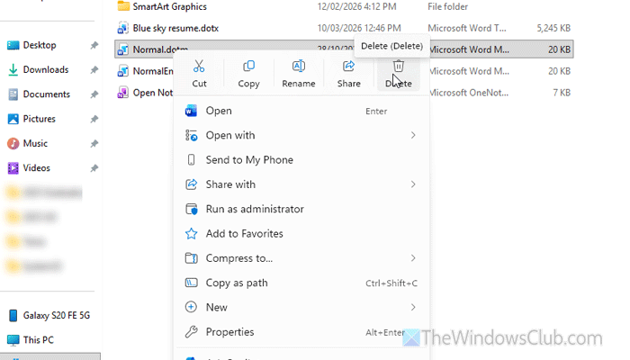
Task: Click the File folder type cell
Action: coord(447,6)
